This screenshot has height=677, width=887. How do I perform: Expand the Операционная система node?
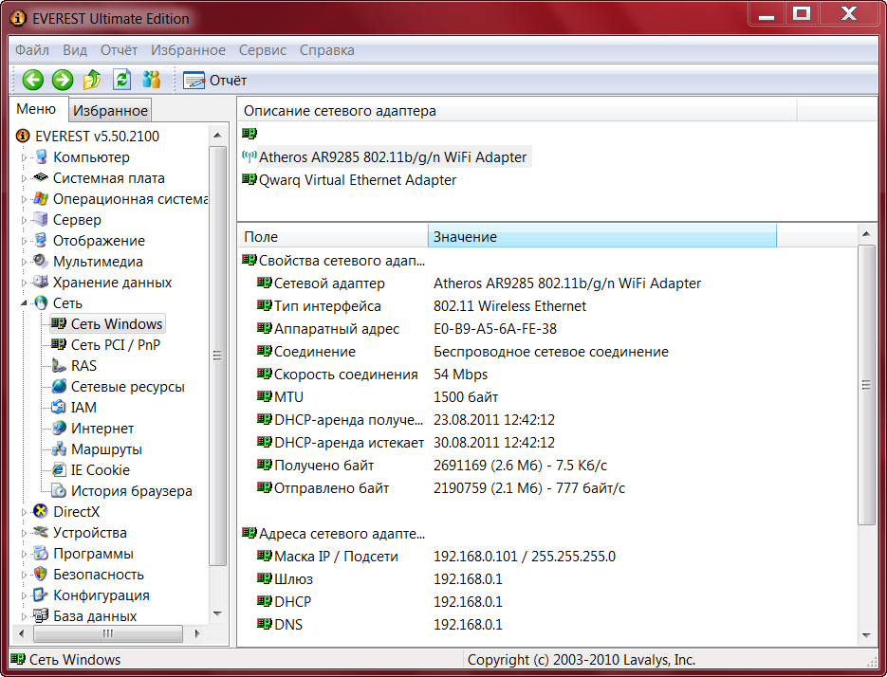pos(25,200)
